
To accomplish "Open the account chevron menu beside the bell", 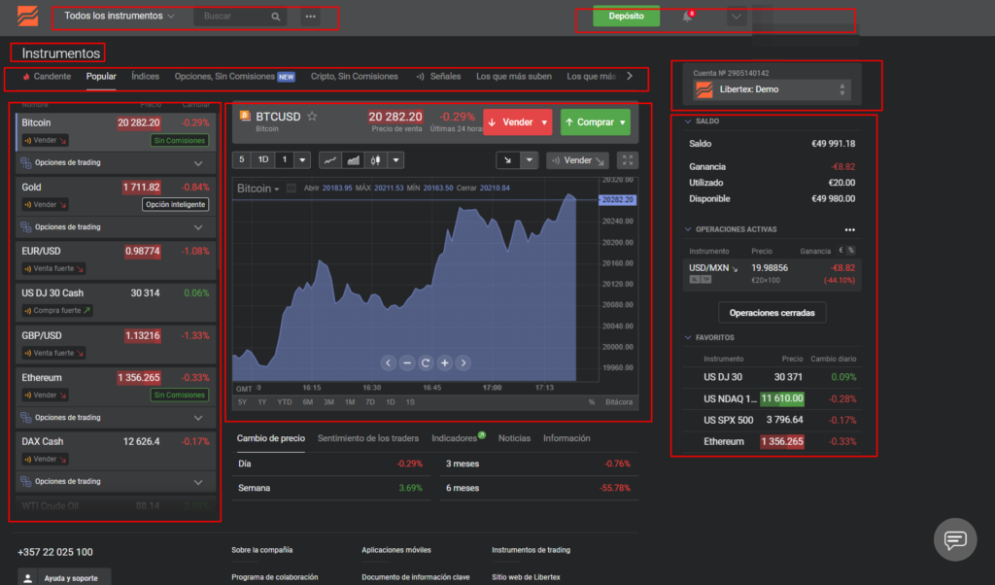I will 737,17.
